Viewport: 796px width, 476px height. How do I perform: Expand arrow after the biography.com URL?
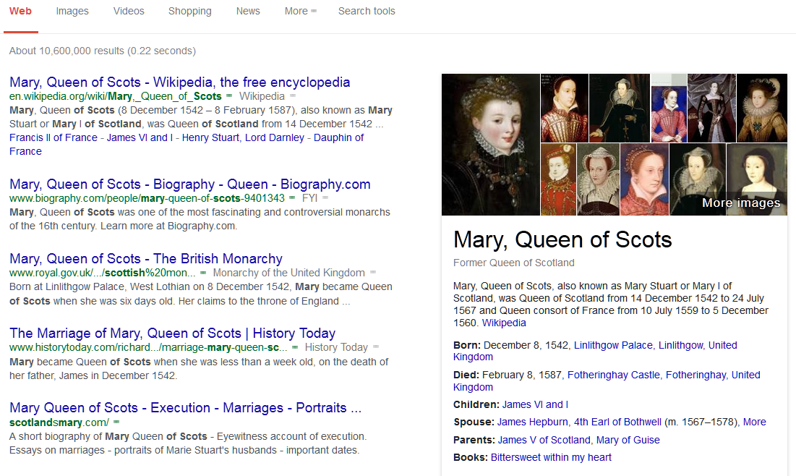click(292, 197)
